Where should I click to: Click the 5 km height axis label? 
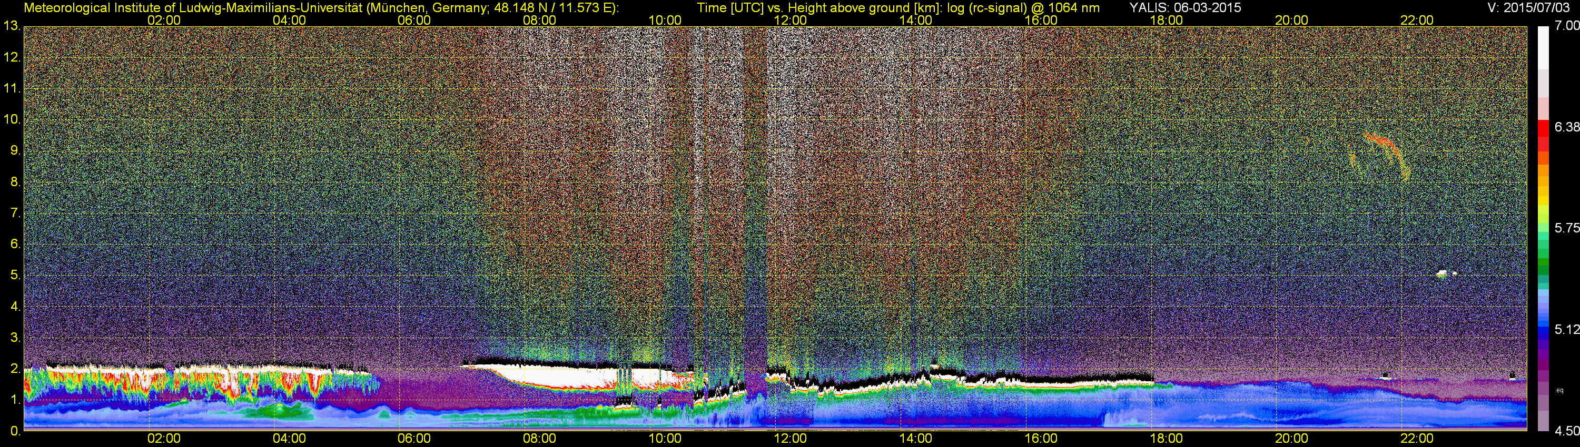15,276
